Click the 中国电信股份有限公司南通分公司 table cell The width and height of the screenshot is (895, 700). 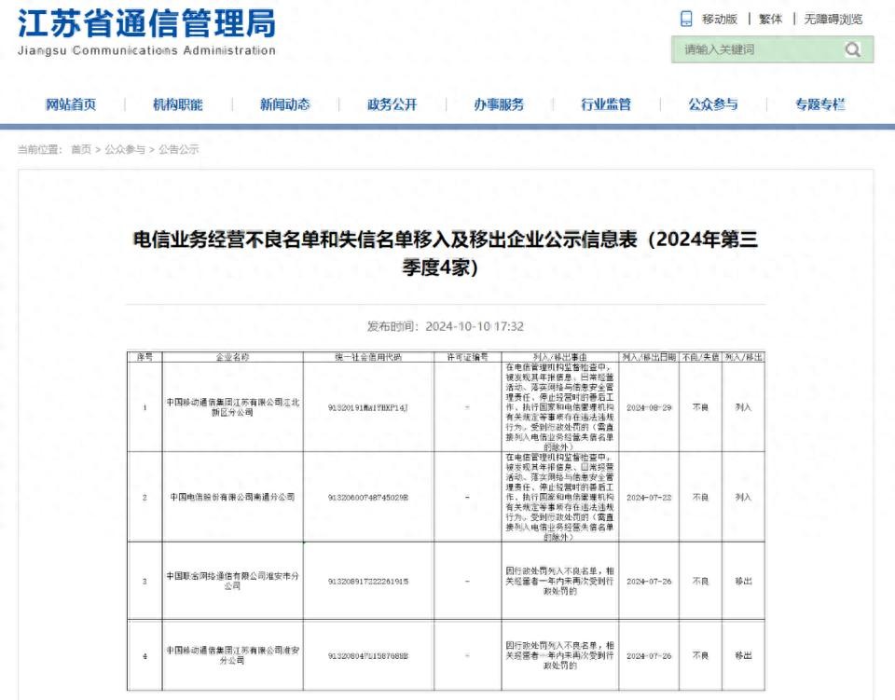[x=232, y=497]
